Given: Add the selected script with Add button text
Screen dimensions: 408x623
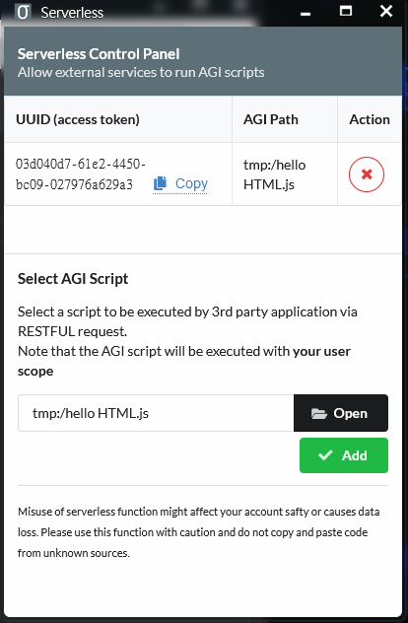Looking at the screenshot, I should tap(355, 455).
